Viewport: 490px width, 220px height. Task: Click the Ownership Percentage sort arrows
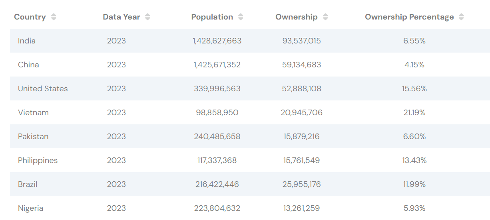point(461,17)
